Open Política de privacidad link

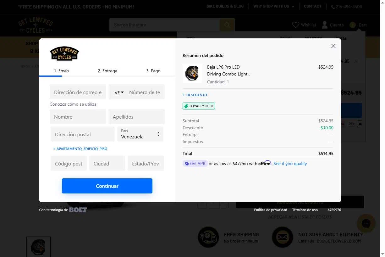(271, 210)
